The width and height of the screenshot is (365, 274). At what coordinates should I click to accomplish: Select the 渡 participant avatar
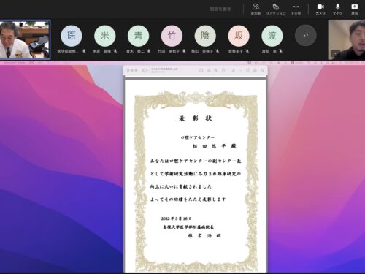[272, 36]
